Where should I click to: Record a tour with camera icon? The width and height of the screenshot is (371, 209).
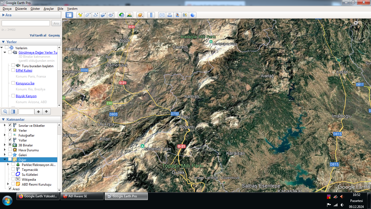pyautogui.click(x=111, y=15)
